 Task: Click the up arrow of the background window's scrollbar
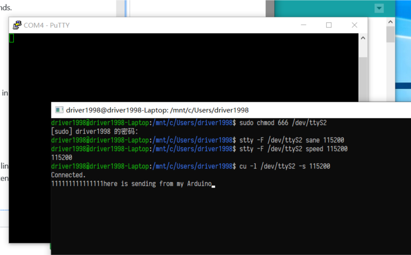point(391,22)
